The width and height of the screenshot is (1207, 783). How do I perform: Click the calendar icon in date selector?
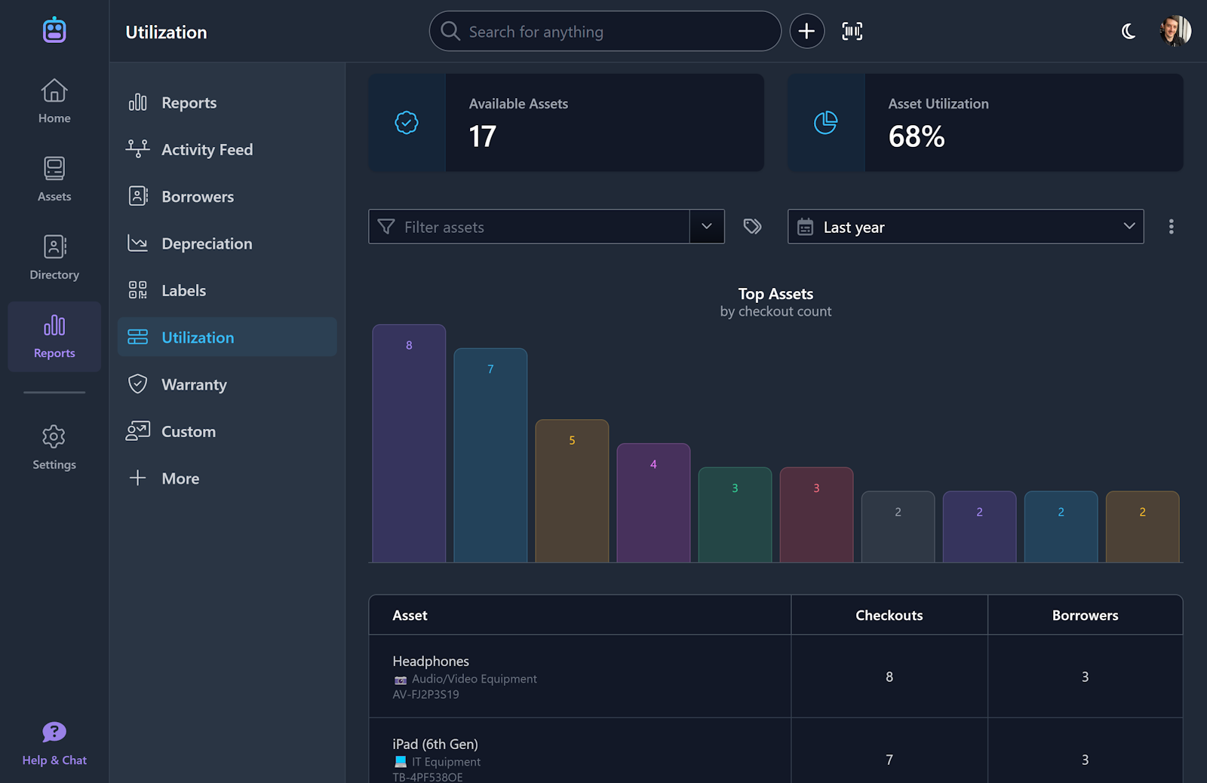(x=806, y=227)
